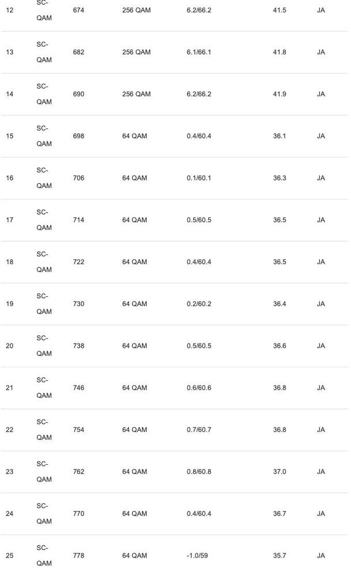Select the 41.9 signal value
The image size is (351, 576).
[280, 94]
